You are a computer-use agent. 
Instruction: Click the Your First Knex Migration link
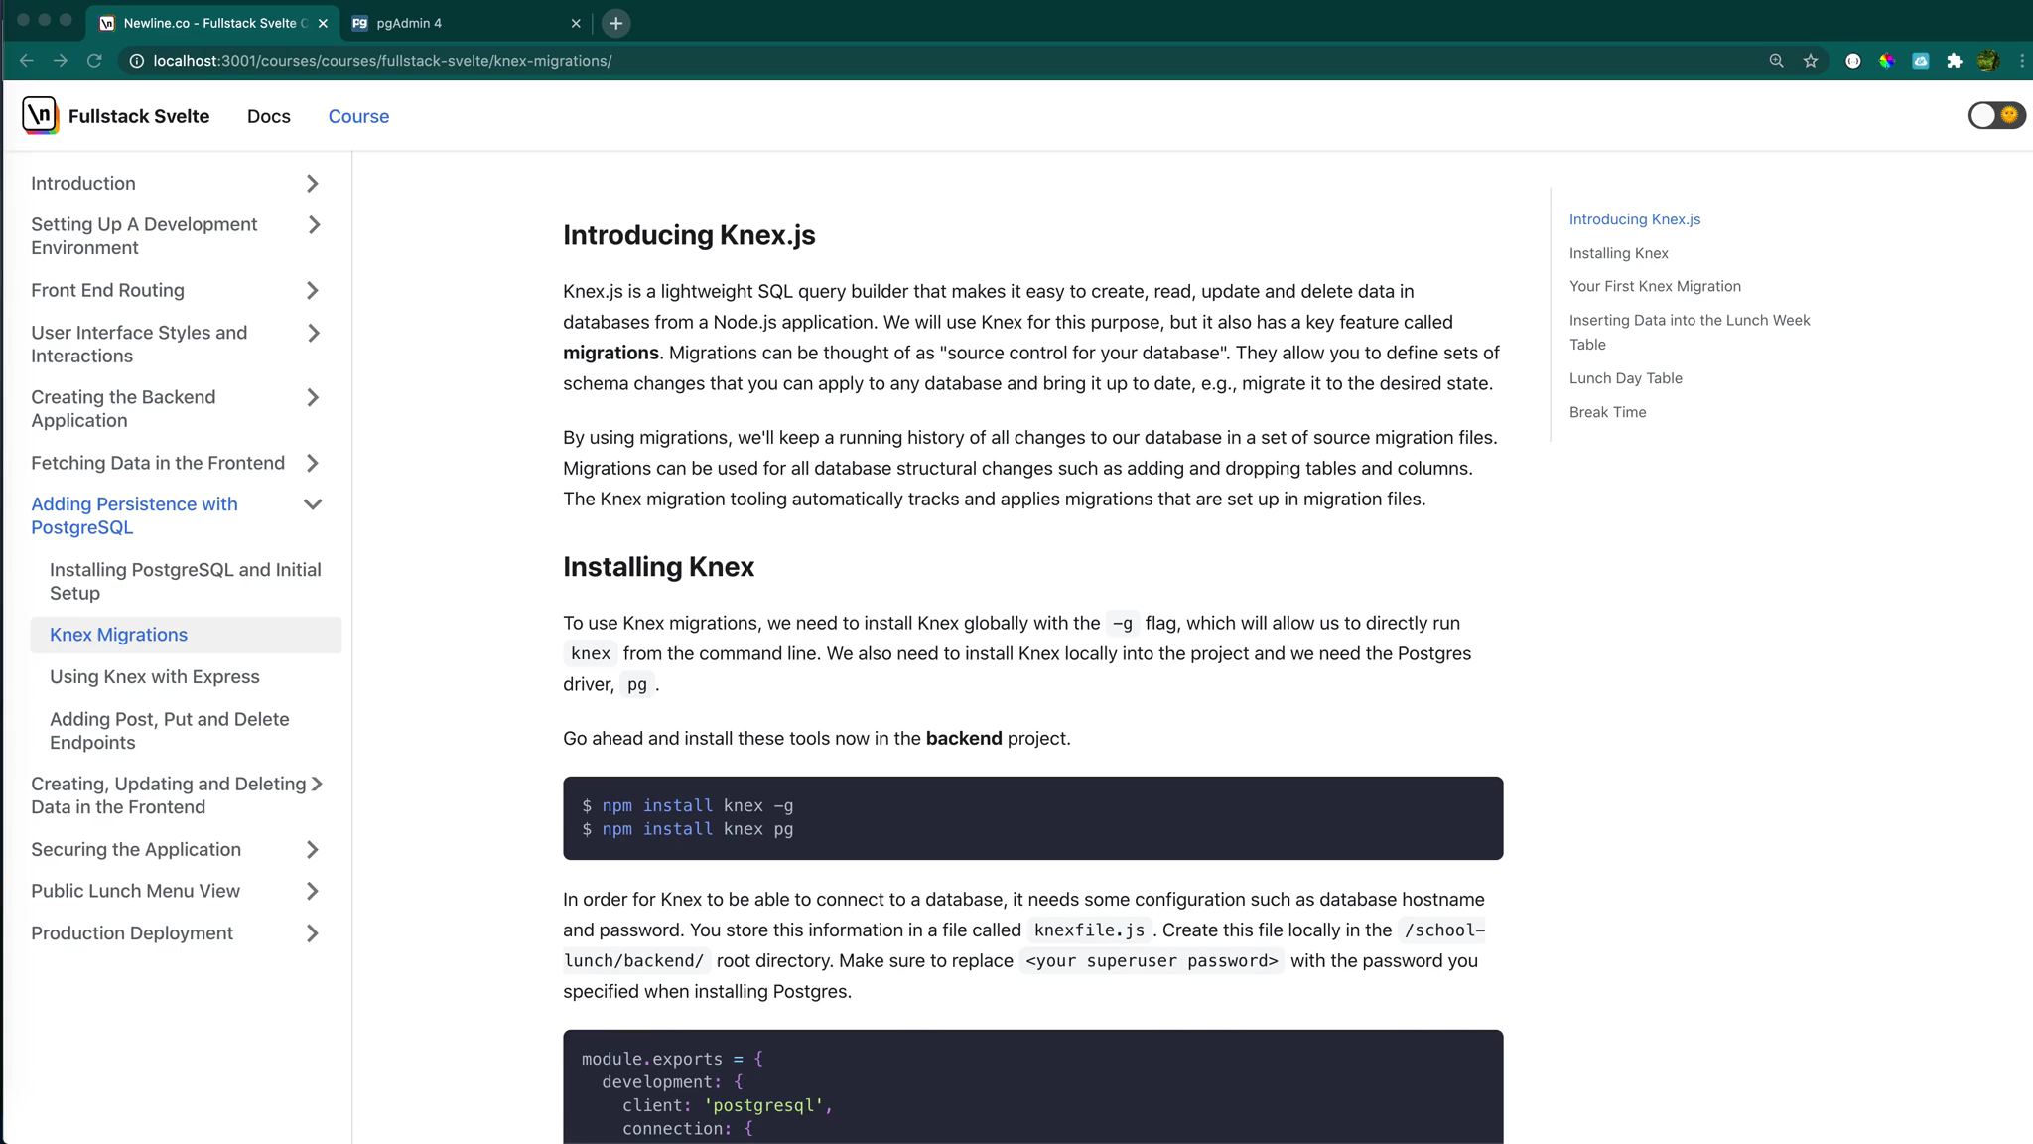pyautogui.click(x=1656, y=286)
